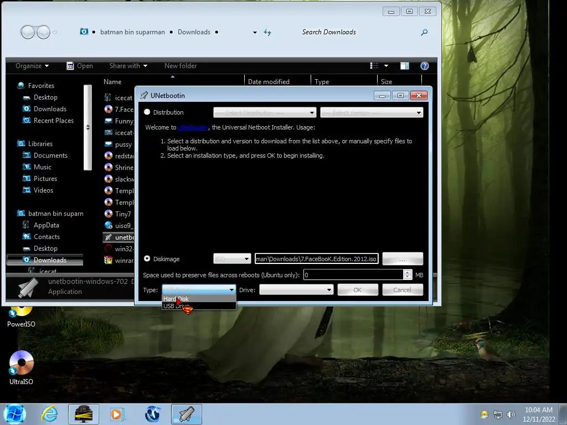Viewport: 567px width, 425px height.
Task: Expand address bar history dropdown
Action: point(255,33)
